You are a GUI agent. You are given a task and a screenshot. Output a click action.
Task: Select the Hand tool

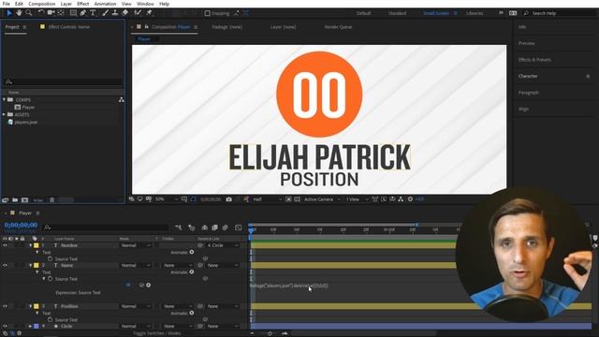[x=19, y=13]
